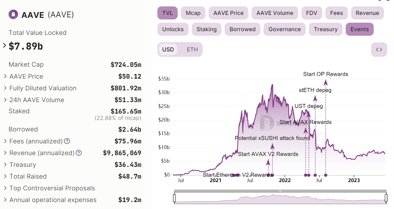
Task: Select USD denomination for the chart
Action: click(168, 49)
